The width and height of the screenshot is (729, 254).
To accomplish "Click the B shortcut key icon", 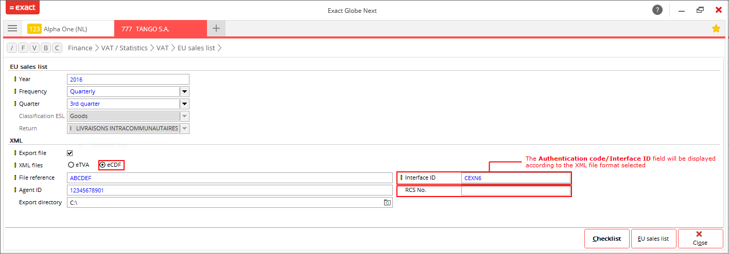I will pyautogui.click(x=46, y=48).
